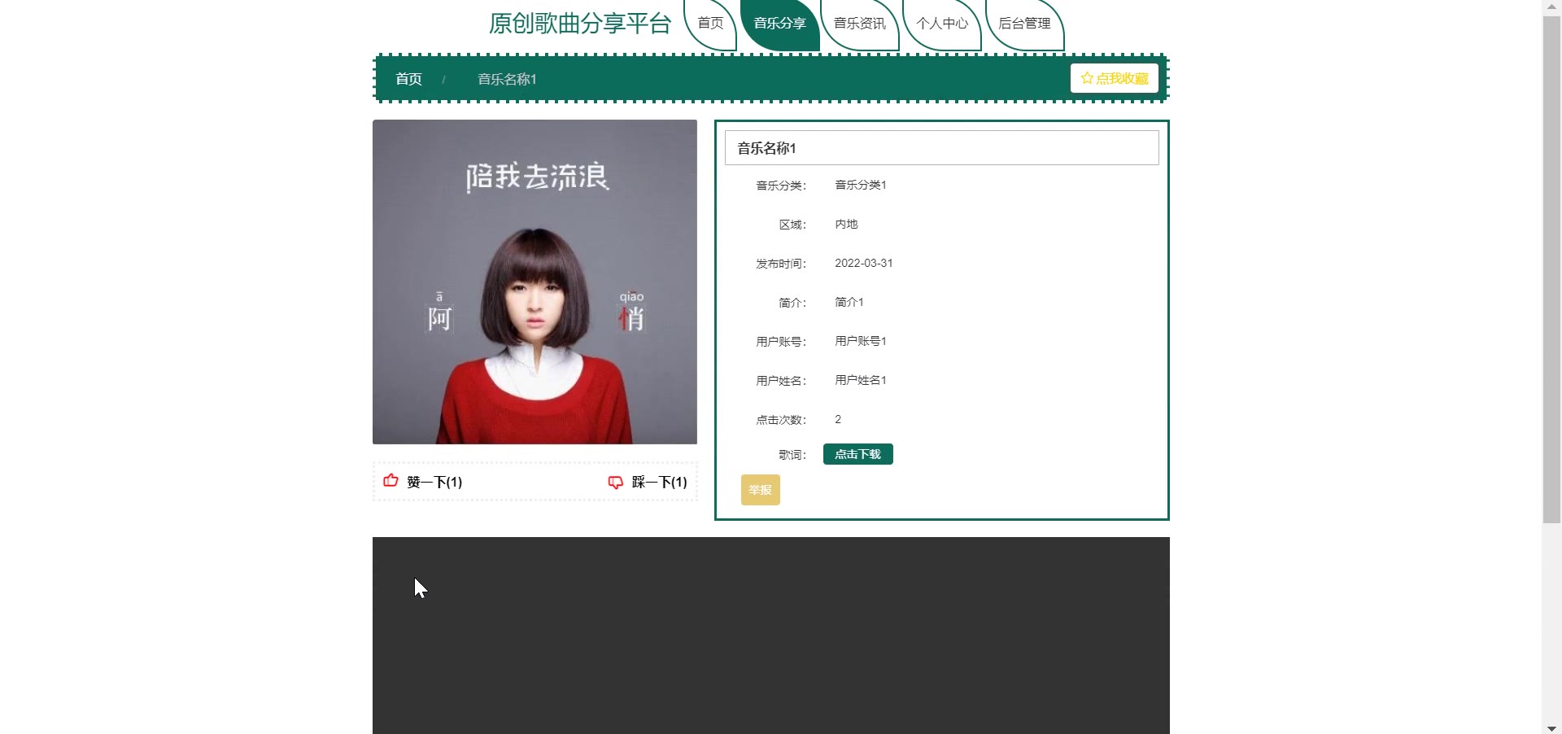Click the scrollbar up arrow
This screenshot has height=734, width=1562.
pos(1551,7)
